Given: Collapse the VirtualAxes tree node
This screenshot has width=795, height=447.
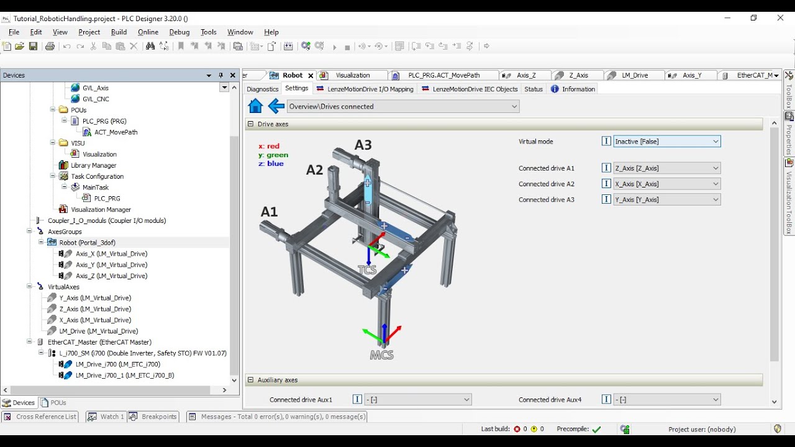Looking at the screenshot, I should tap(29, 287).
